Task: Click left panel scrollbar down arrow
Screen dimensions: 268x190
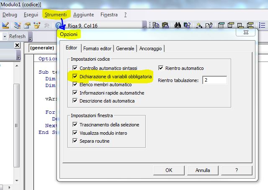Action: 17,181
